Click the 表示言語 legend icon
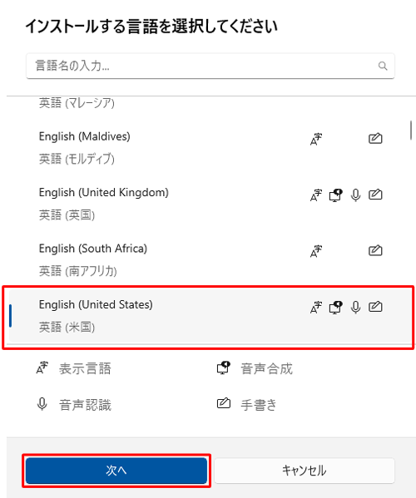416x498 pixels. click(42, 367)
